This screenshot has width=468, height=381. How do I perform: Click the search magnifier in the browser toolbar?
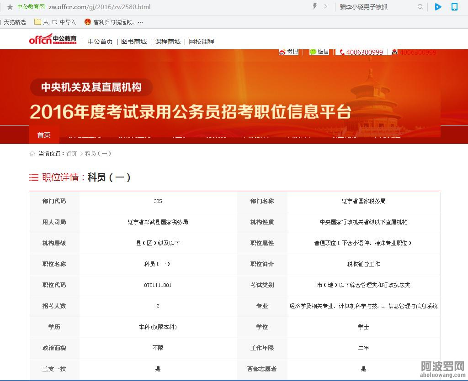[x=420, y=7]
